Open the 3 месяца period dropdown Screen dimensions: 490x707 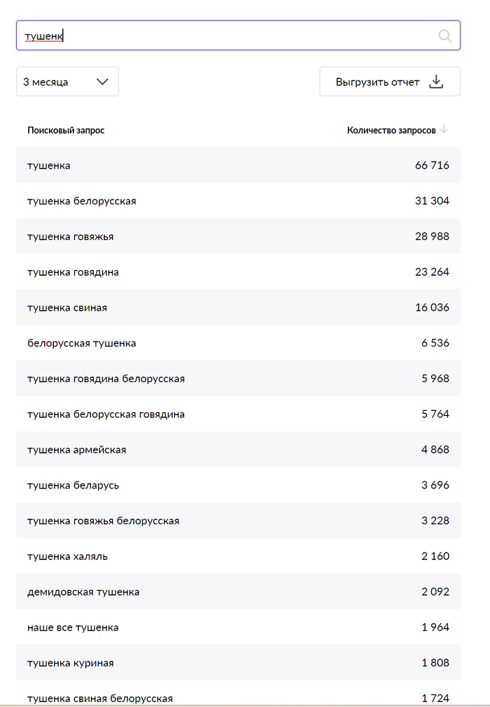click(67, 81)
